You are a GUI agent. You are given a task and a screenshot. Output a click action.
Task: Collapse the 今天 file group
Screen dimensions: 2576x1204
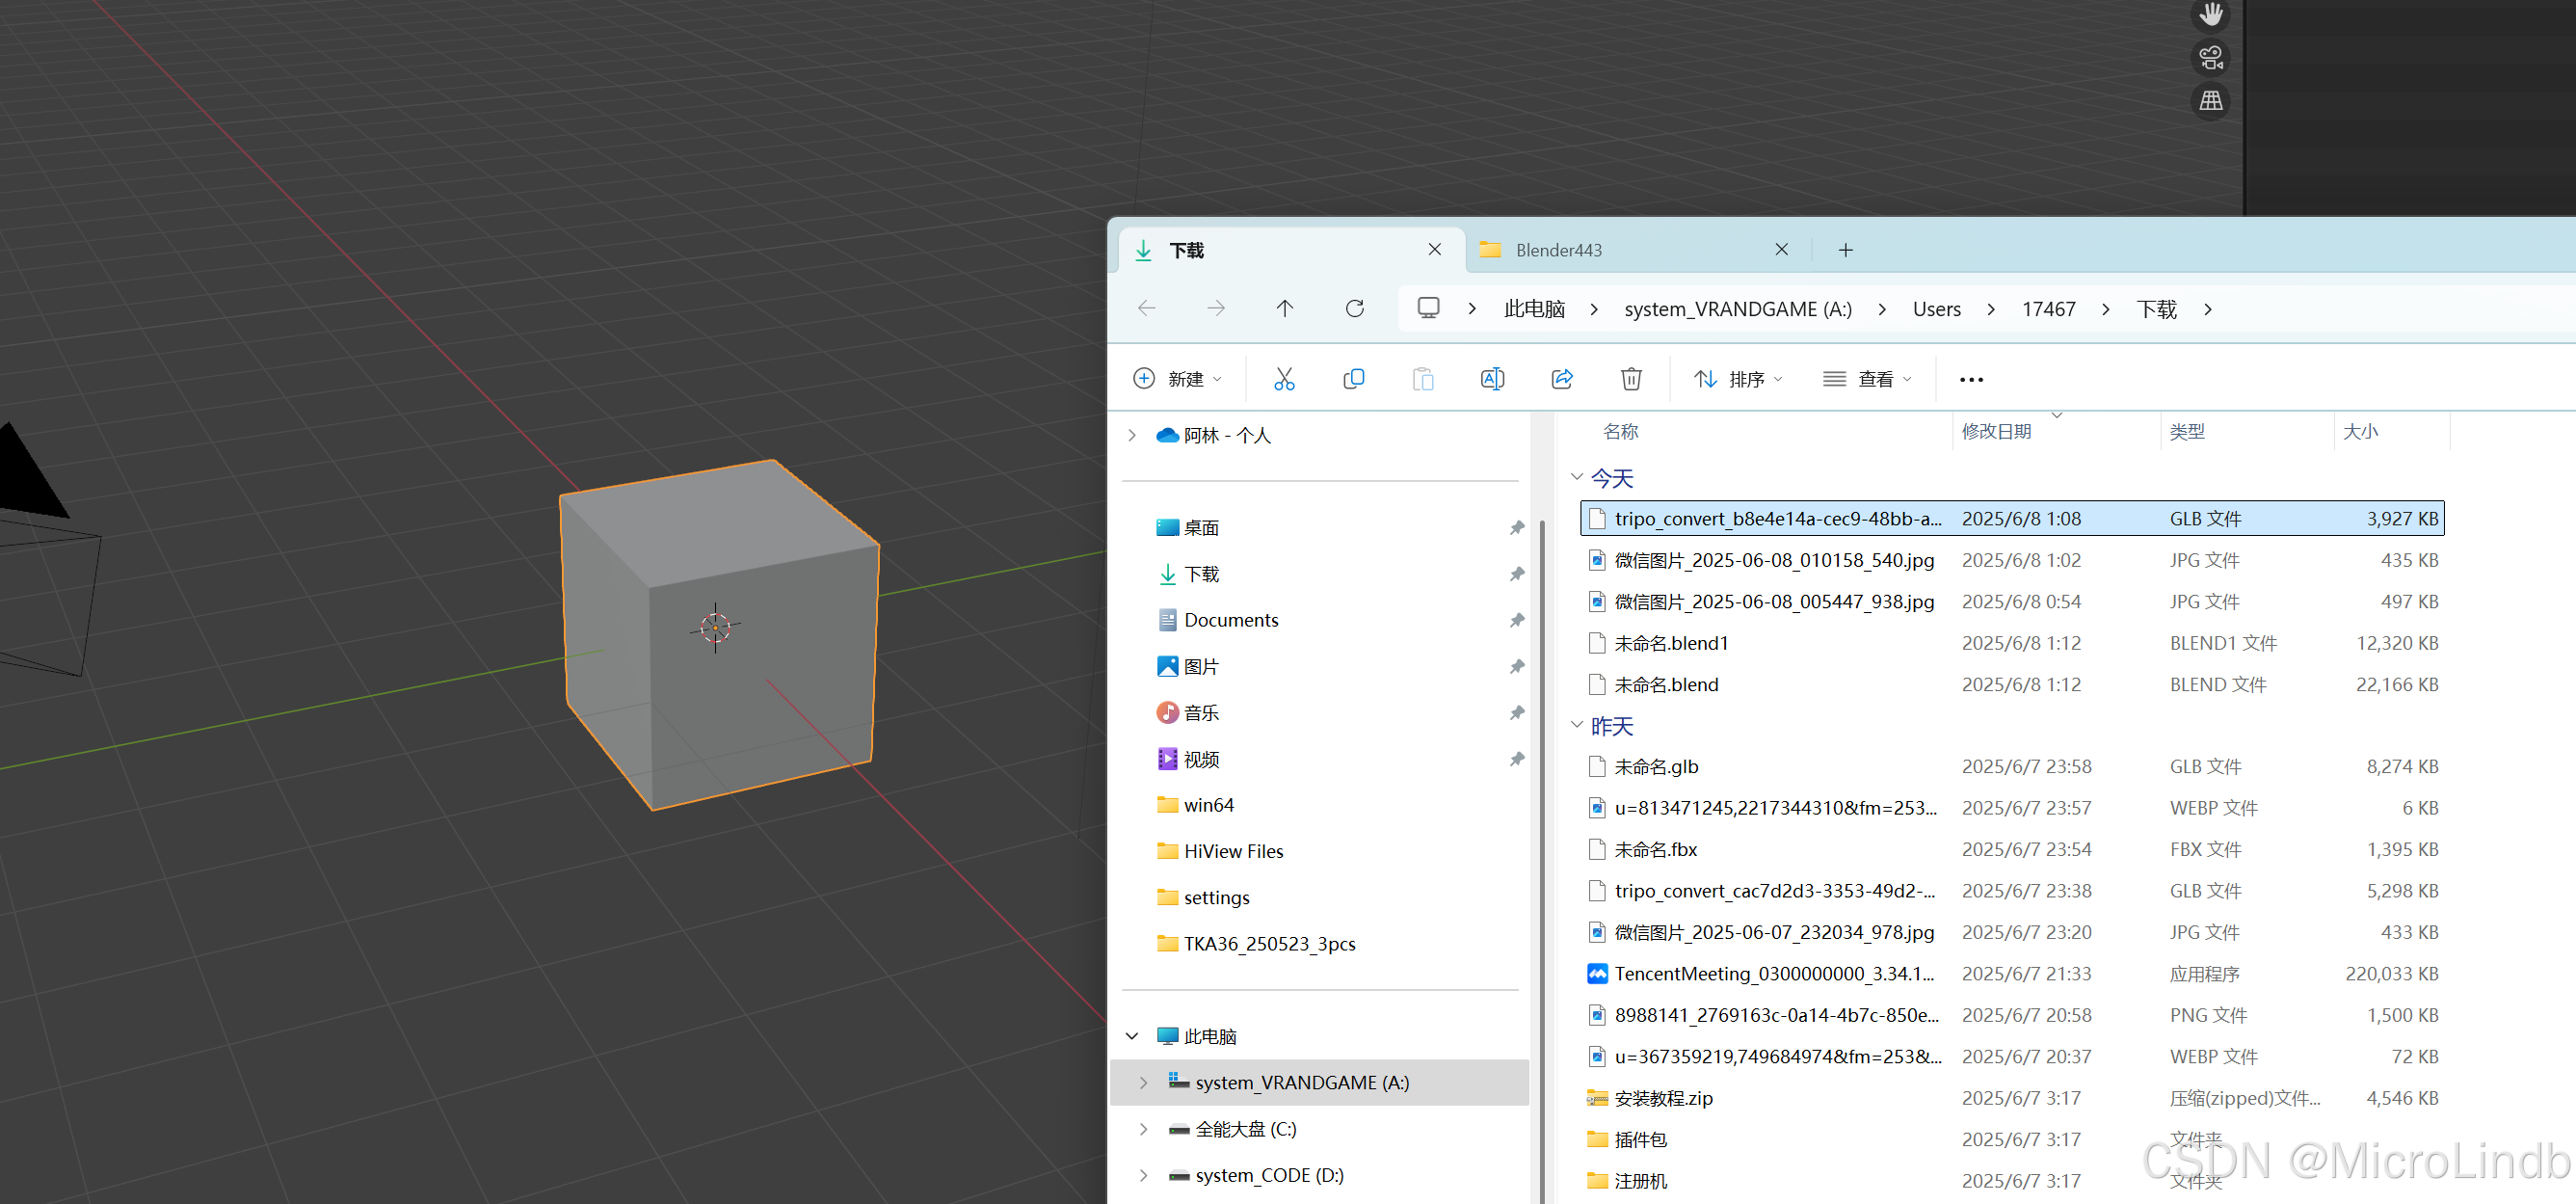point(1577,478)
